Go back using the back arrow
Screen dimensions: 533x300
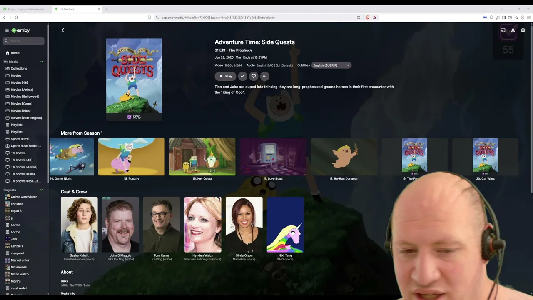pyautogui.click(x=63, y=30)
